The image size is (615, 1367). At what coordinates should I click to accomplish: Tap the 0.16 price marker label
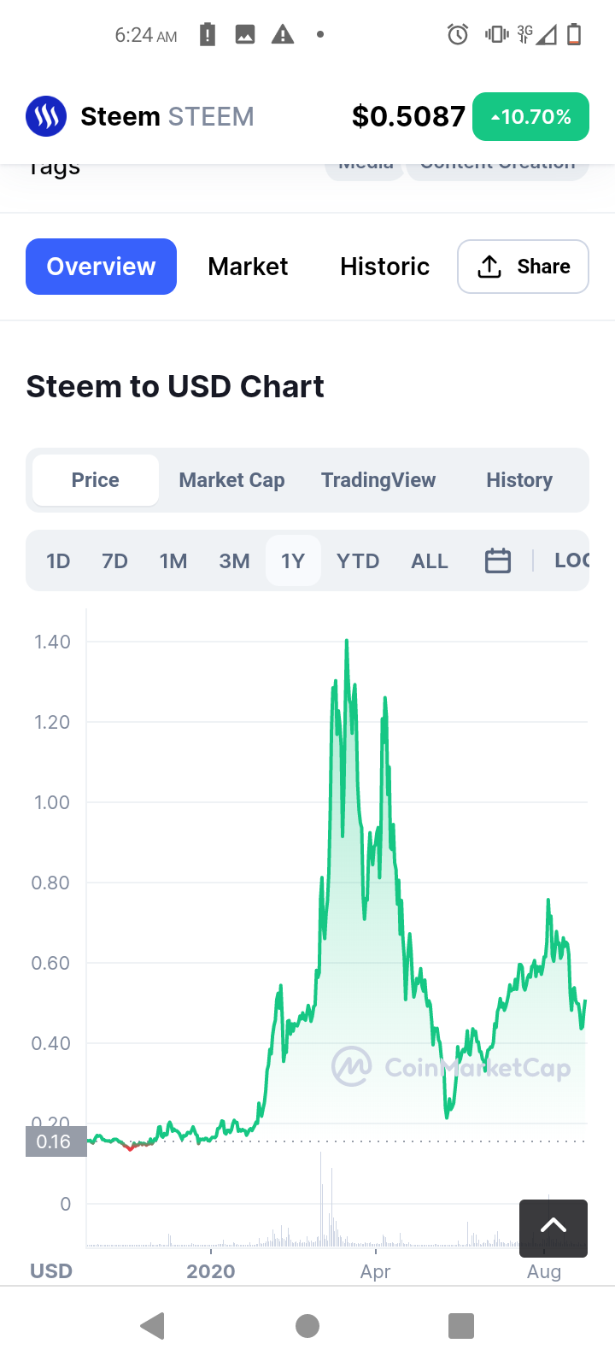[56, 1141]
